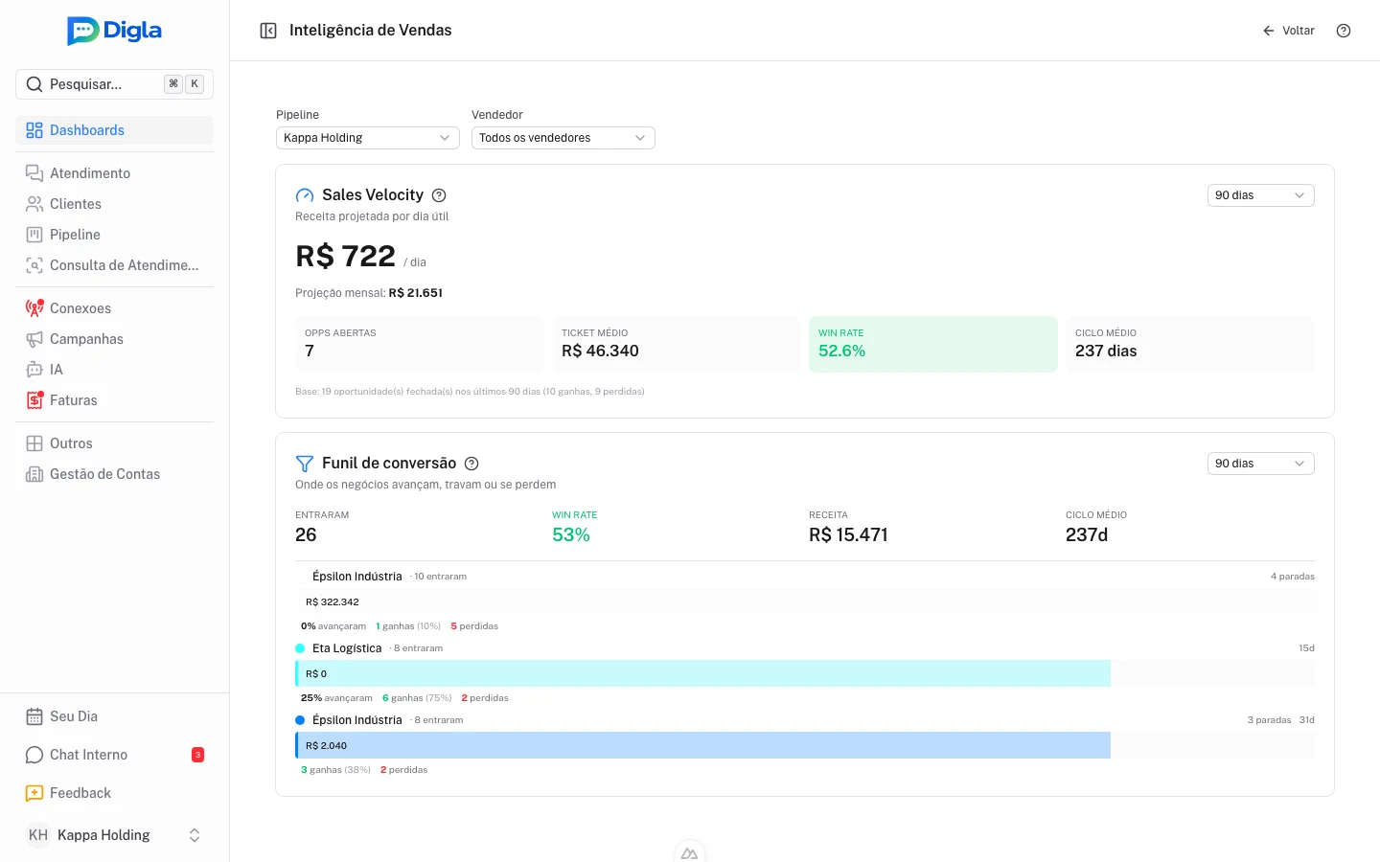The height and width of the screenshot is (862, 1380).
Task: Open the Vendedor Todos os vendedores dropdown
Action: (x=563, y=138)
